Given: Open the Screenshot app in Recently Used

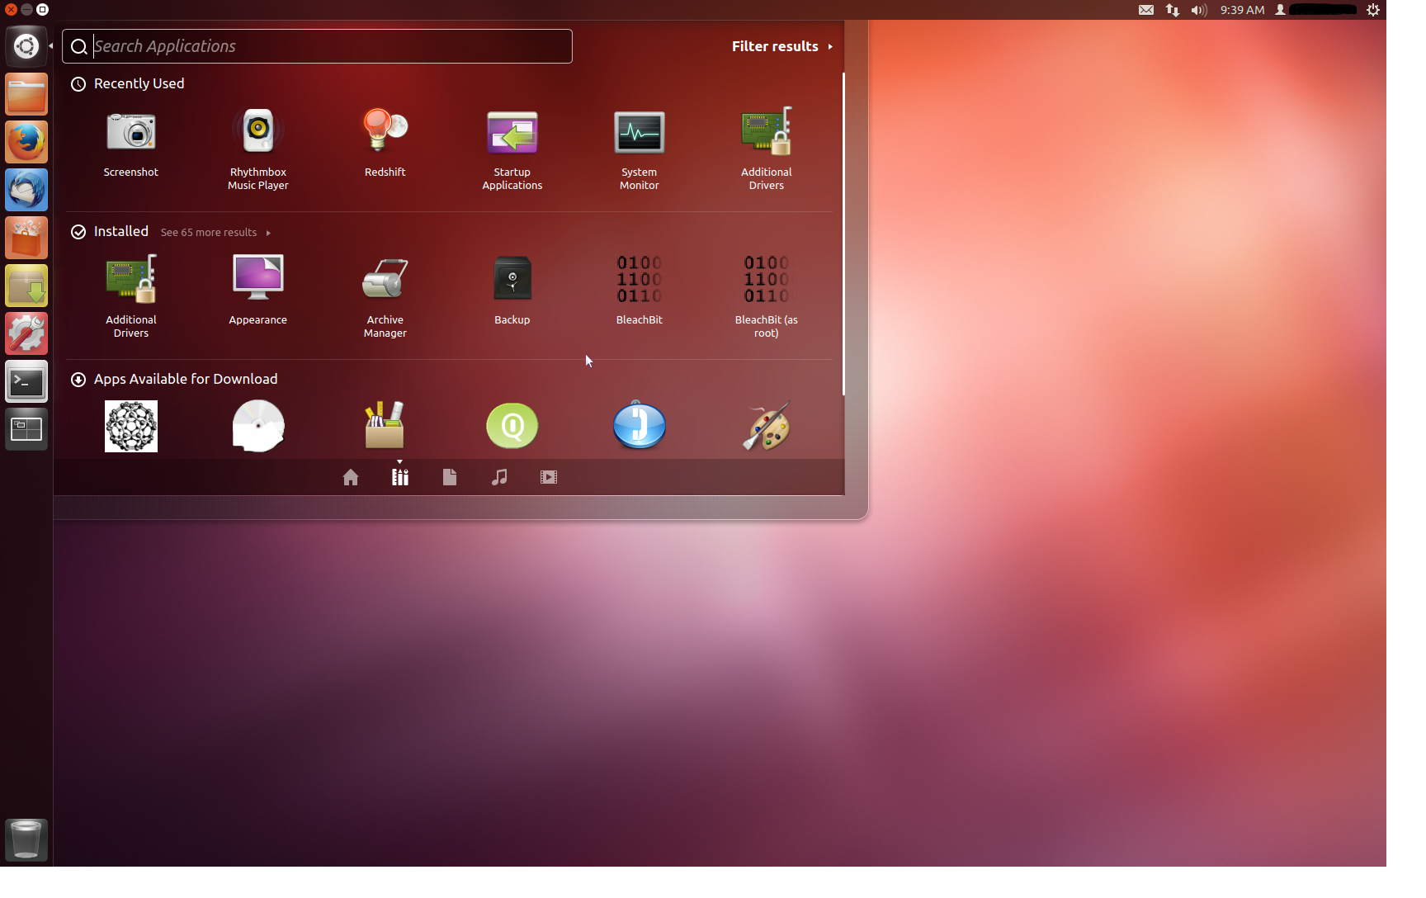Looking at the screenshot, I should click(x=130, y=142).
